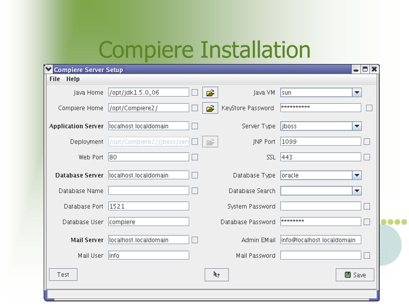Toggle the SSL checkbox

(x=367, y=157)
